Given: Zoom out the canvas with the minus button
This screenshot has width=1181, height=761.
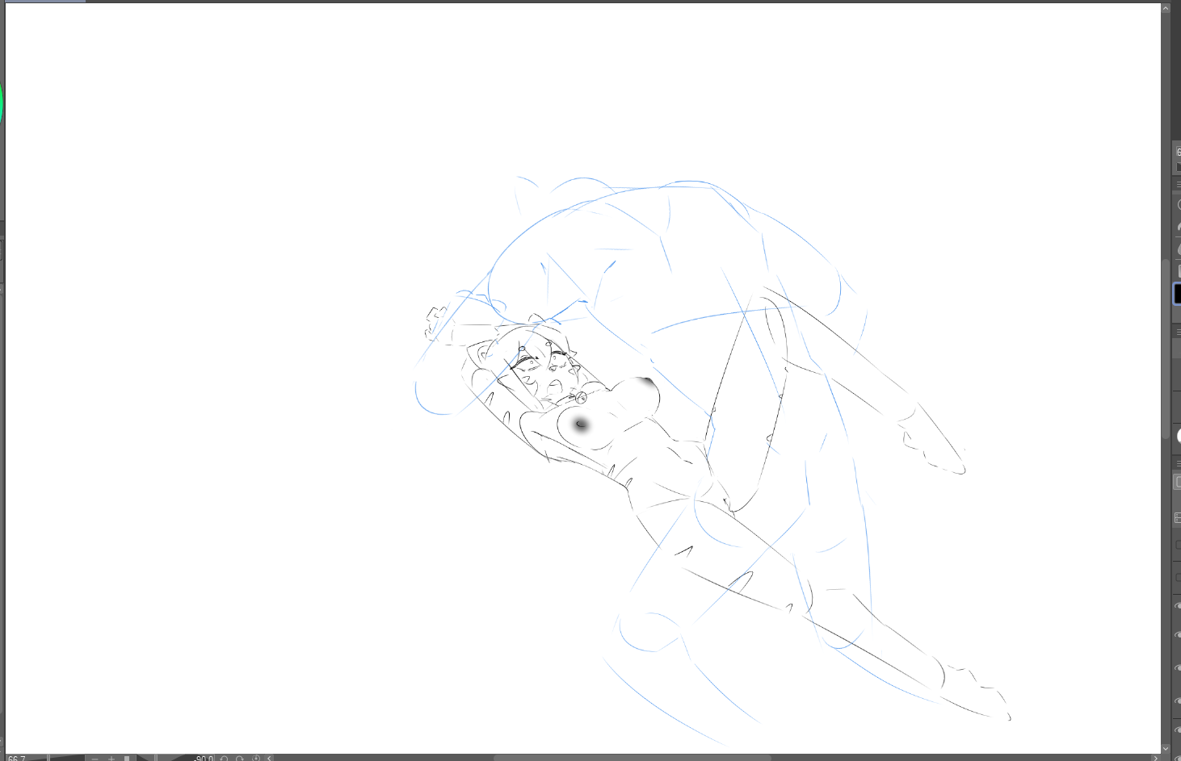Looking at the screenshot, I should 95,758.
